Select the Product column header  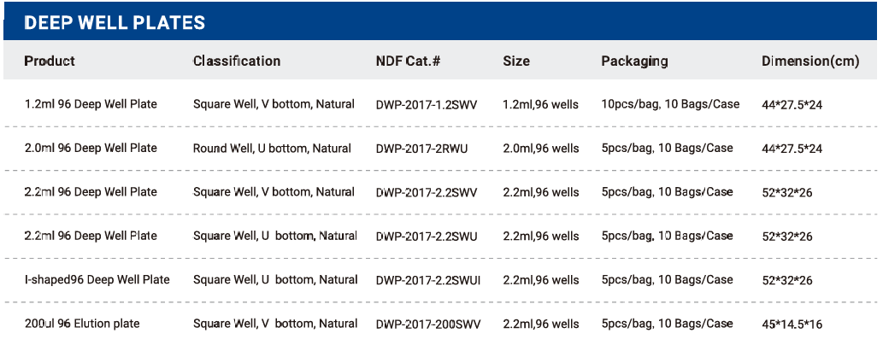(50, 61)
